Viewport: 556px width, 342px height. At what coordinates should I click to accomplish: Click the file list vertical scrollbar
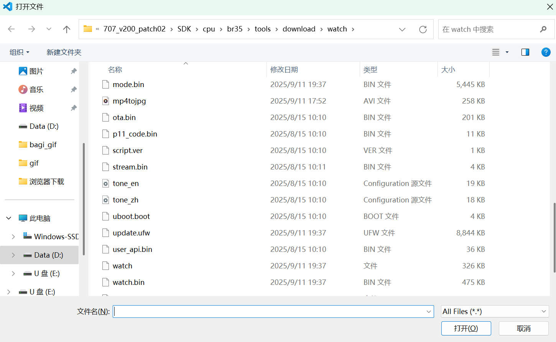click(554, 238)
